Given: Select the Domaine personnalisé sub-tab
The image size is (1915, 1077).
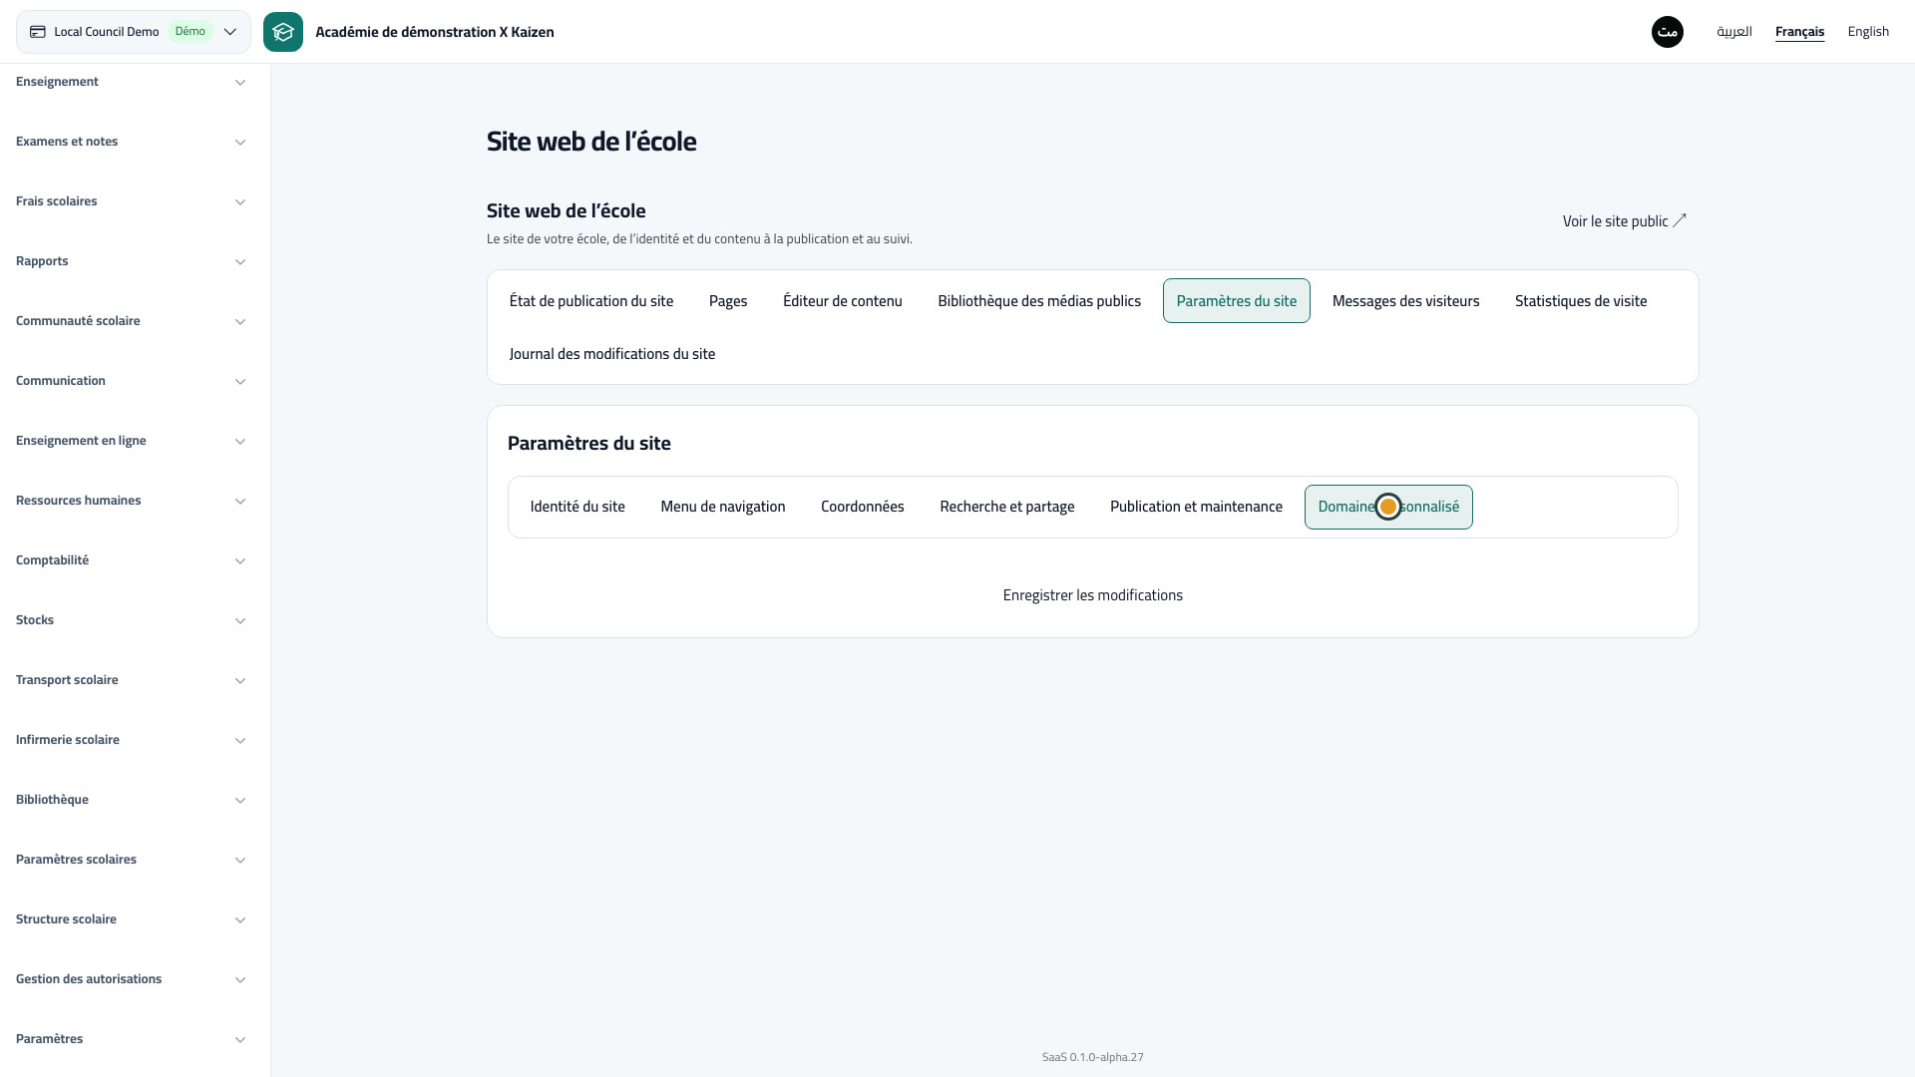Looking at the screenshot, I should (1388, 507).
